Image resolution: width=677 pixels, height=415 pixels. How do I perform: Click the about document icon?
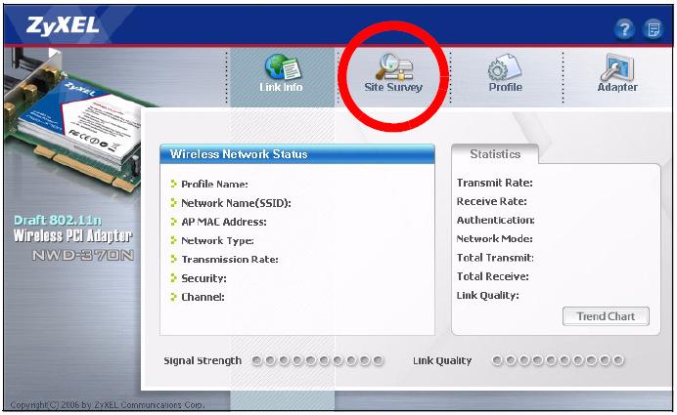click(x=654, y=29)
